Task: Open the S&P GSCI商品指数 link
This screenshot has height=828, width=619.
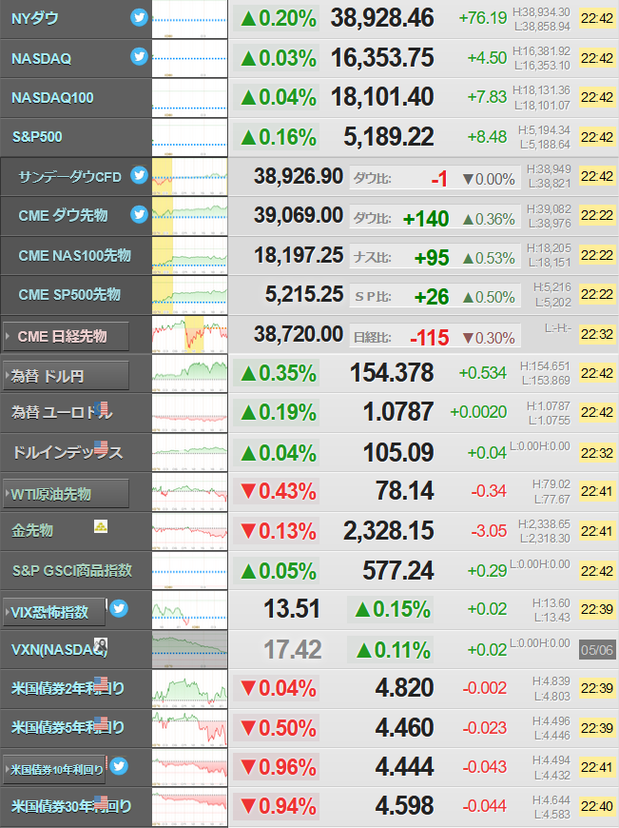Action: pyautogui.click(x=72, y=570)
